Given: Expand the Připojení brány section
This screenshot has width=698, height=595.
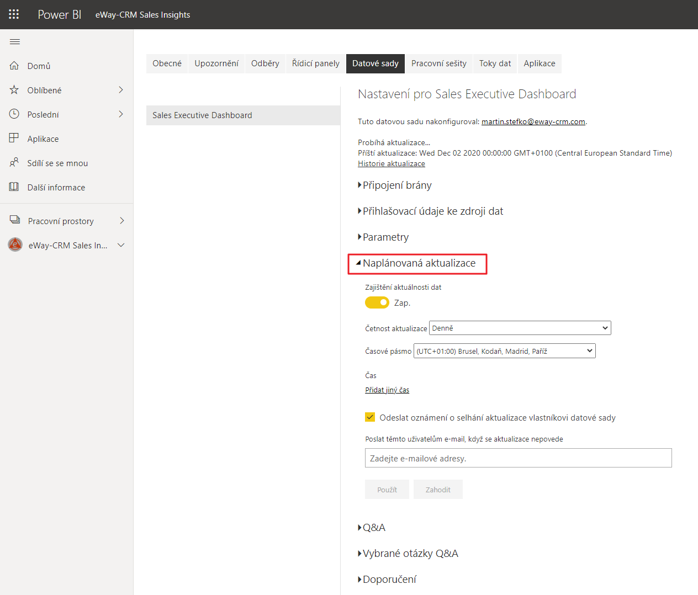Looking at the screenshot, I should pos(395,185).
